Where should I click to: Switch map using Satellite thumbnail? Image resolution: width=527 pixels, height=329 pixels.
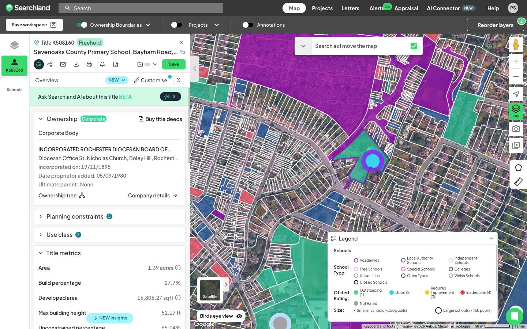[x=210, y=290]
